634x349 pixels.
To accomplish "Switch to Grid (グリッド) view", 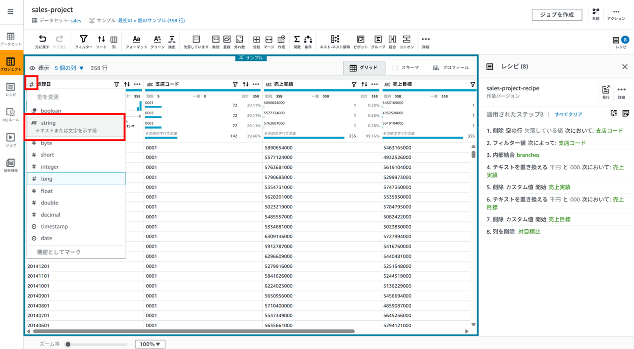I will tap(364, 68).
